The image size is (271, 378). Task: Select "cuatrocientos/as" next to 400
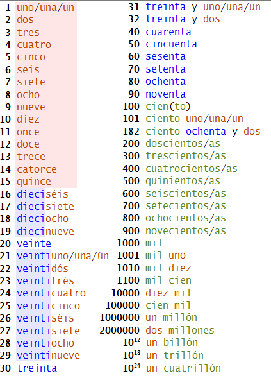pyautogui.click(x=192, y=169)
